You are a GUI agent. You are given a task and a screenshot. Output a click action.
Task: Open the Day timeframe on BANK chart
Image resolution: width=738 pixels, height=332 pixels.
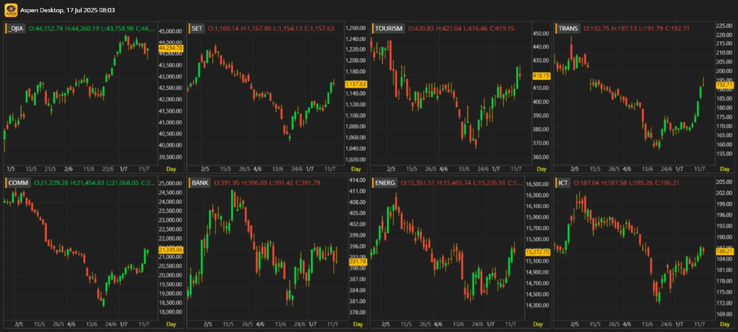pos(355,324)
